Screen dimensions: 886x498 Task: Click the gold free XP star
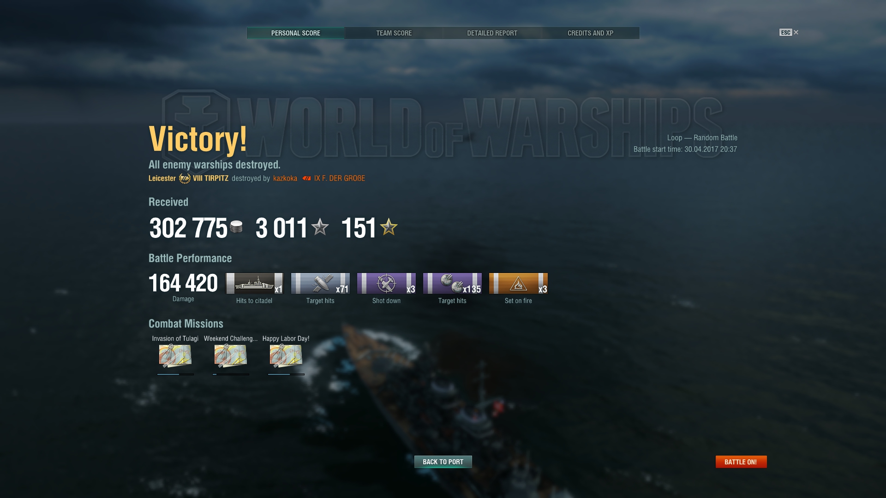pos(389,227)
